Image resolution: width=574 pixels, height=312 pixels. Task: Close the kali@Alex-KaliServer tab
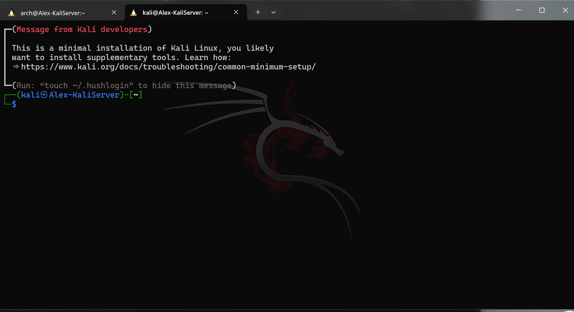coord(236,13)
